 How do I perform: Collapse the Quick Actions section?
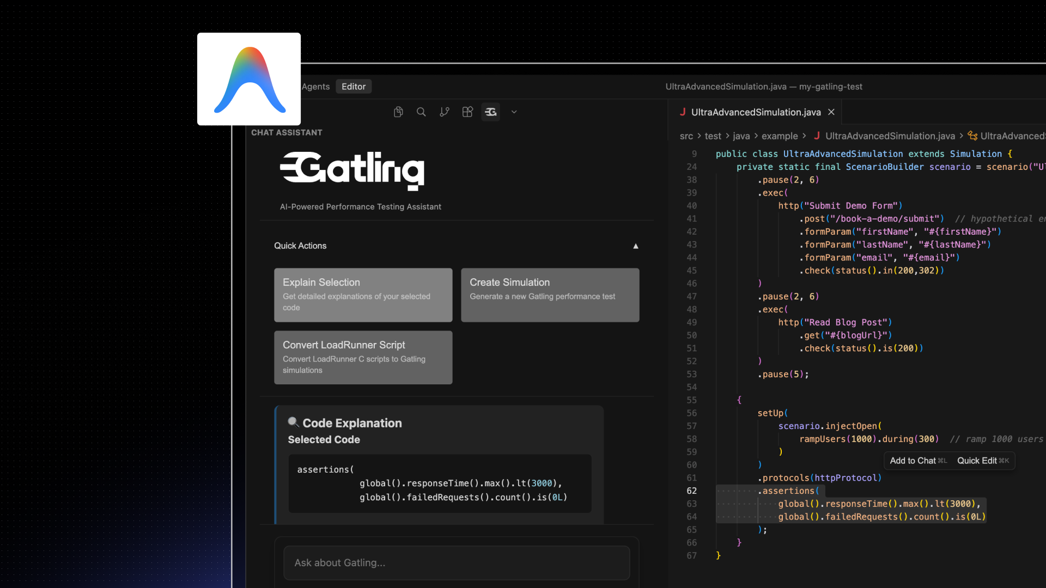click(x=635, y=246)
